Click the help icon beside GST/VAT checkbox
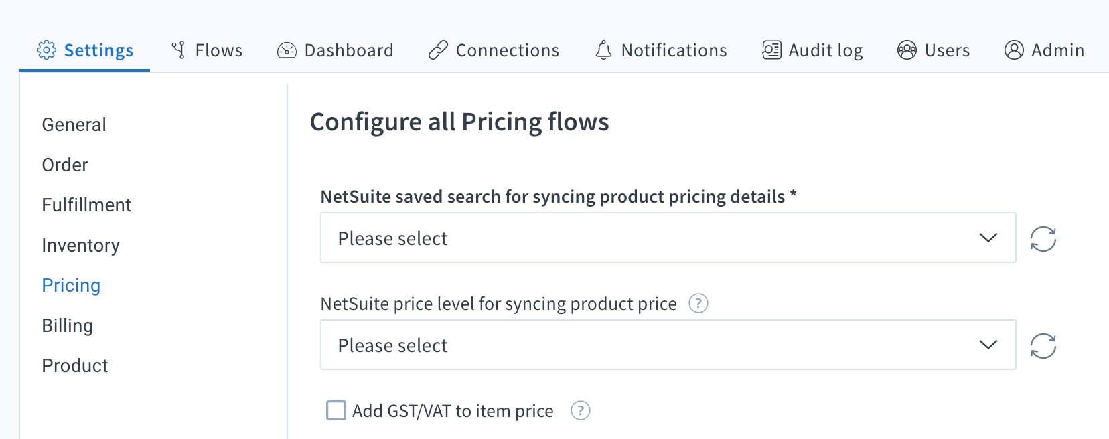 click(x=580, y=411)
